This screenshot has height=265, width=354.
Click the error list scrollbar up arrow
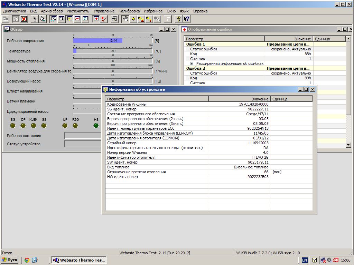click(x=348, y=39)
